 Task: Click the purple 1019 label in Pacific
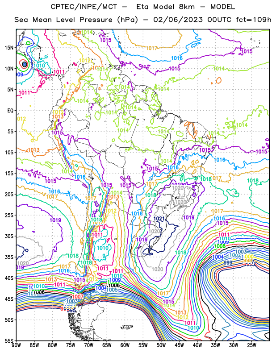click(x=55, y=220)
